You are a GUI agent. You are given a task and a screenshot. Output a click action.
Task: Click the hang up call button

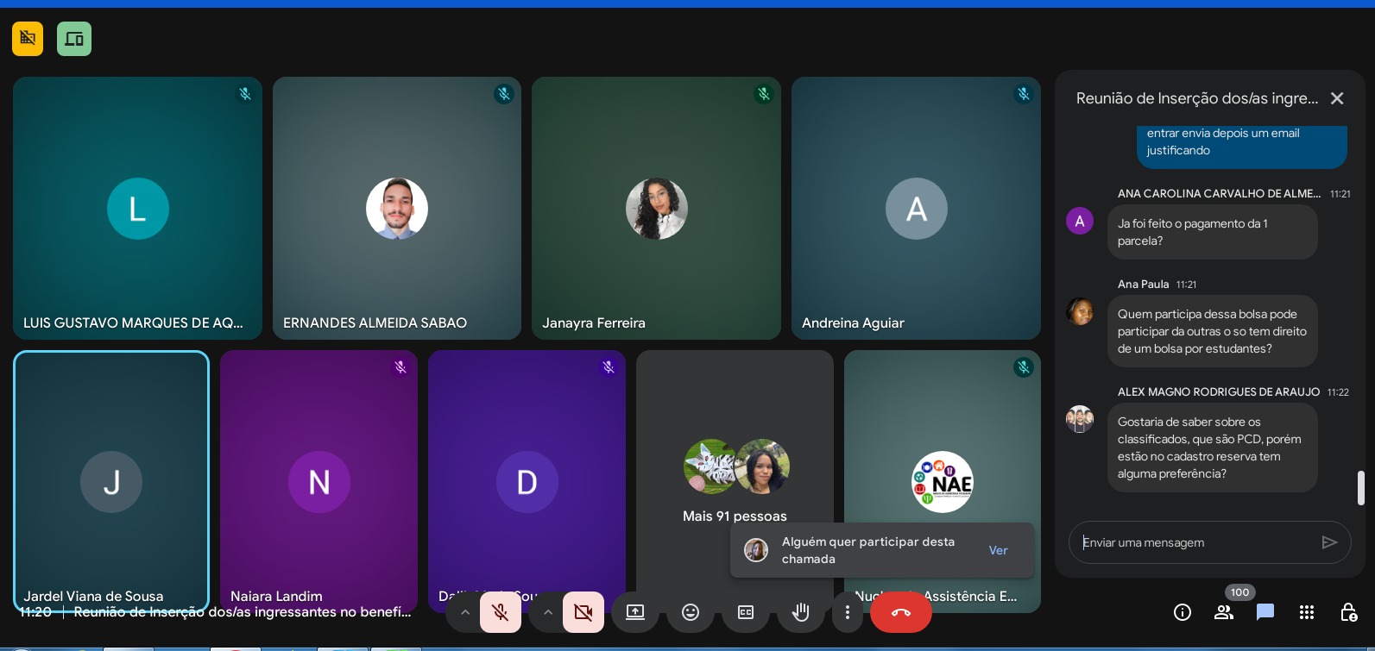900,612
